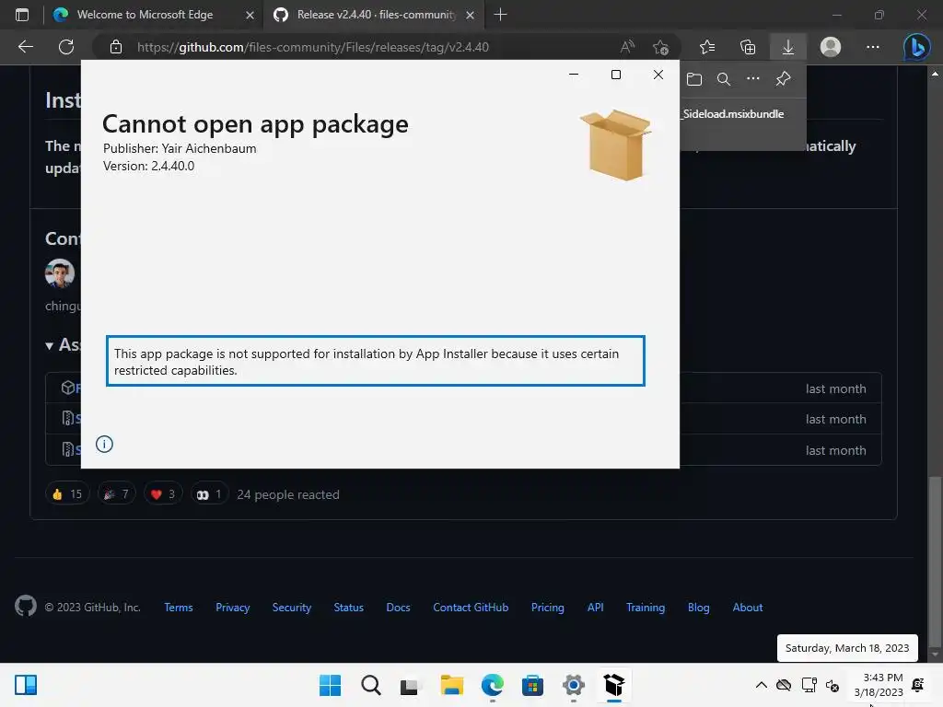Click the muted speaker tray icon
Viewport: 943px width, 707px height.
pyautogui.click(x=832, y=685)
